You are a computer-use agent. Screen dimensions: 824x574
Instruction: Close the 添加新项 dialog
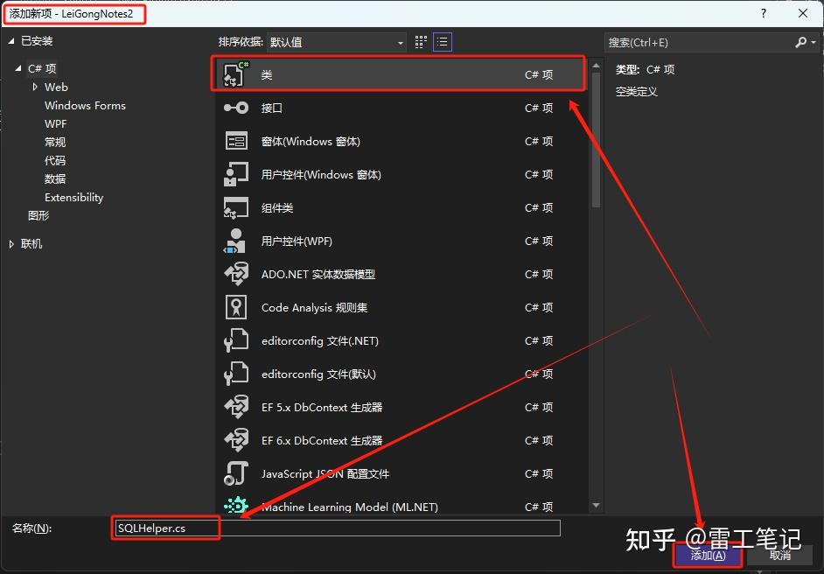tap(803, 14)
